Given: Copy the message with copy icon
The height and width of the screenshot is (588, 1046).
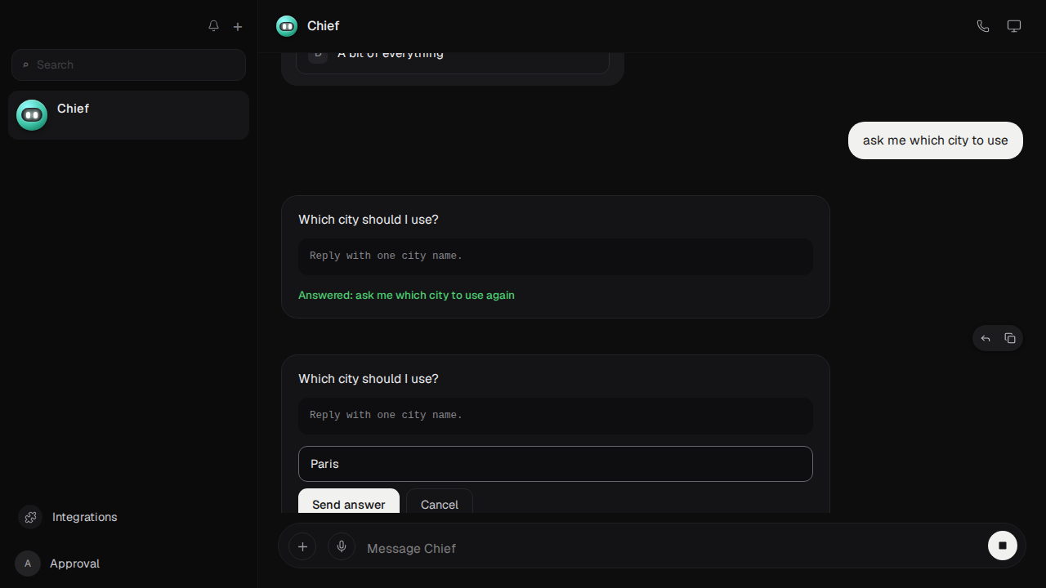Looking at the screenshot, I should [1010, 338].
